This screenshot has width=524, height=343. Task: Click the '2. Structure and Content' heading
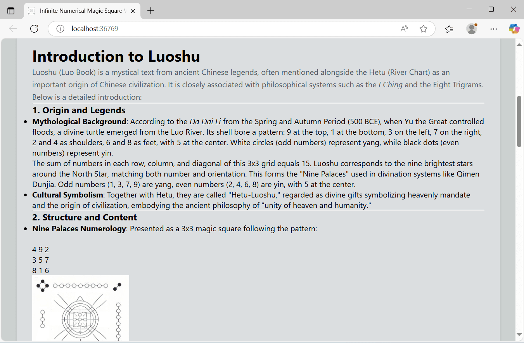pos(85,217)
